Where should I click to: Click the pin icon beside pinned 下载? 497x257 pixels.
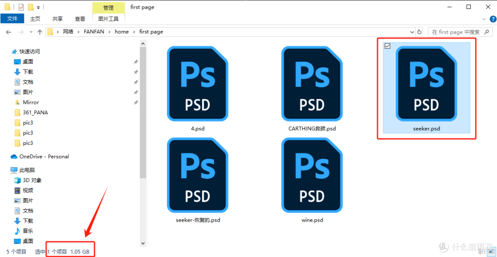point(136,72)
